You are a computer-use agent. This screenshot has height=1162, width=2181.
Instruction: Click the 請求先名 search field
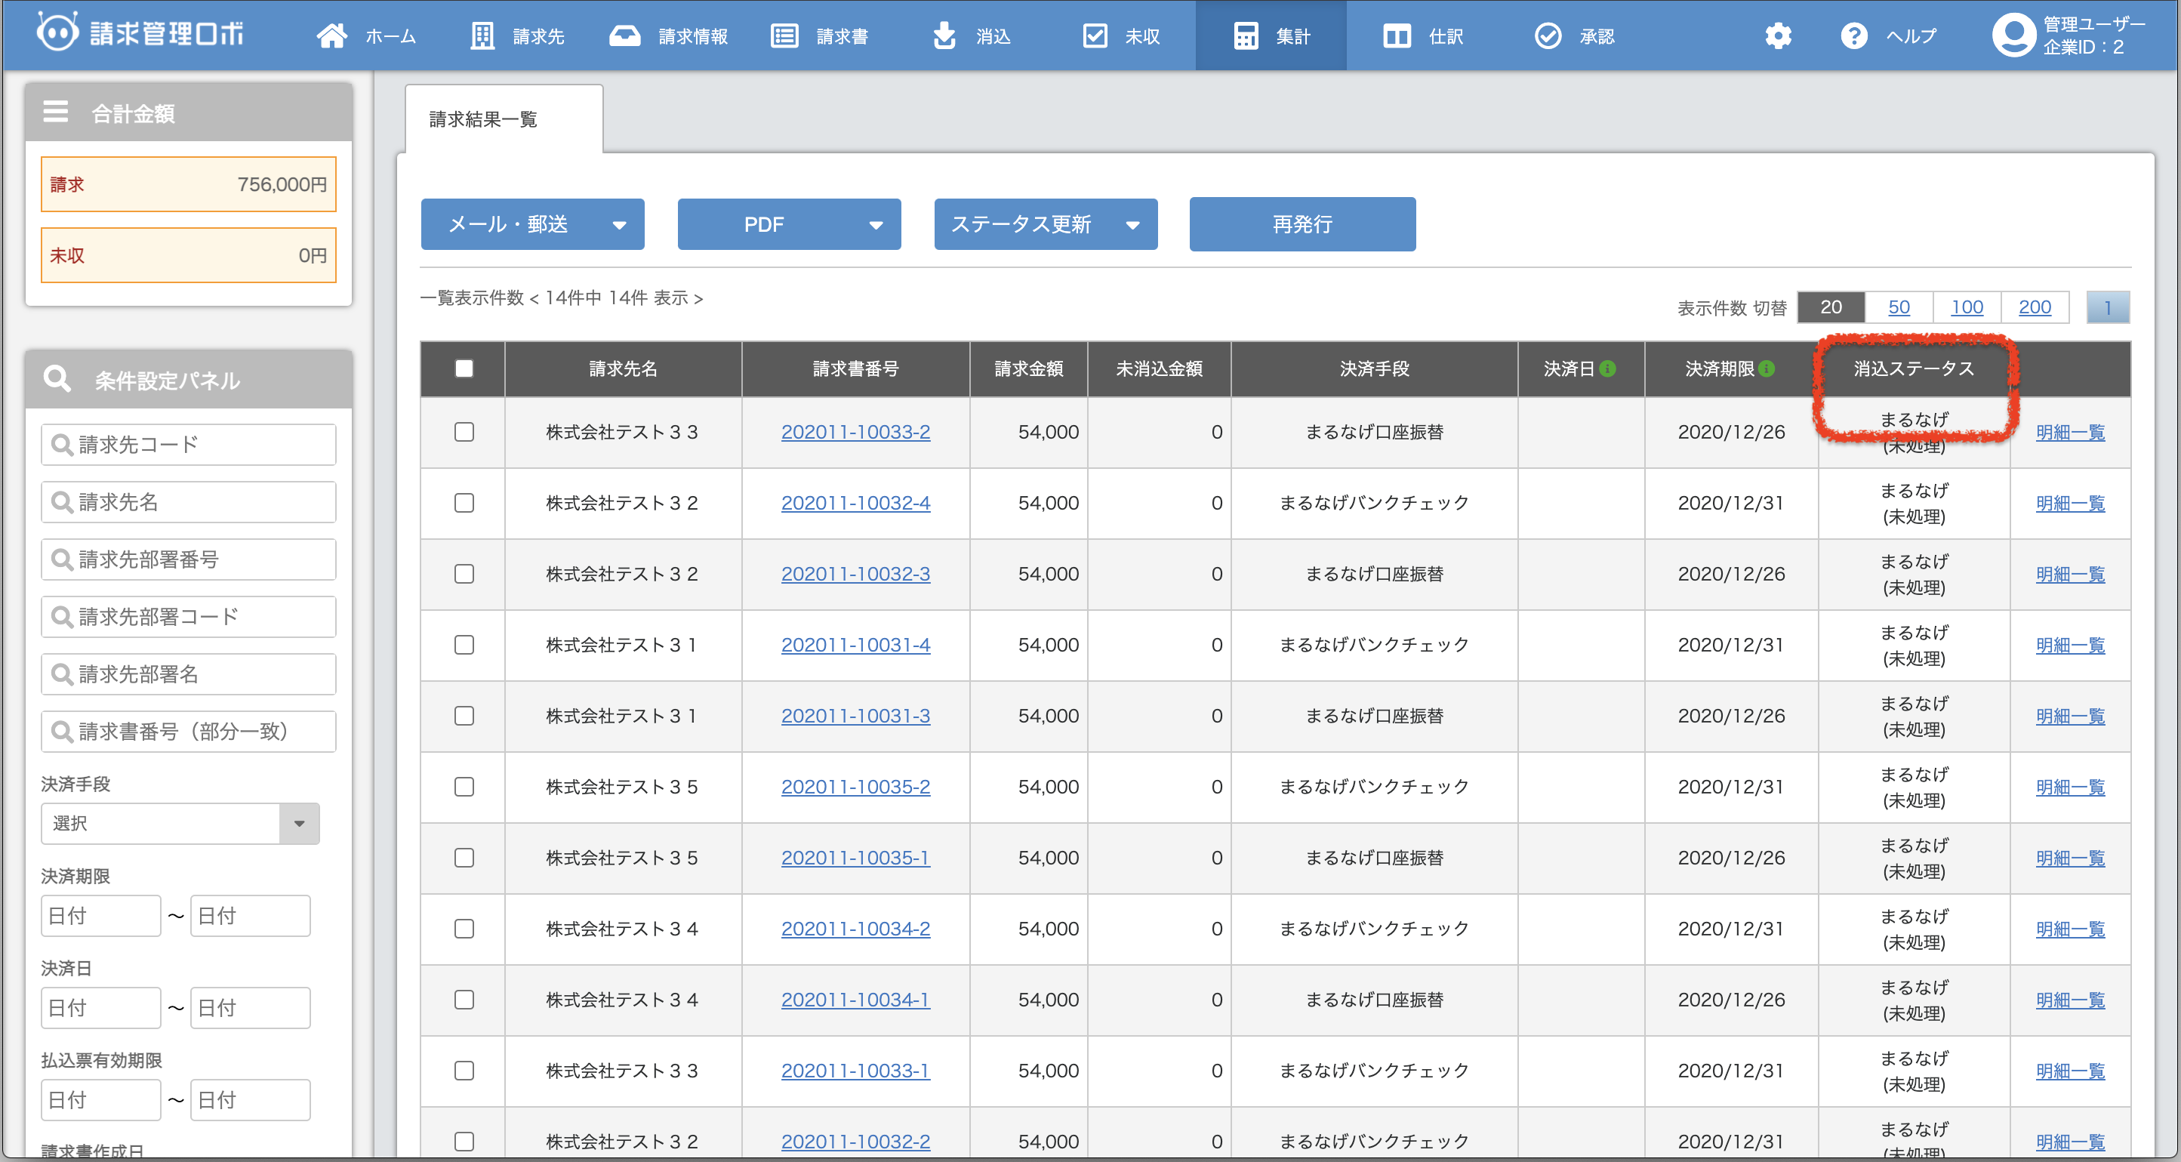[x=188, y=502]
